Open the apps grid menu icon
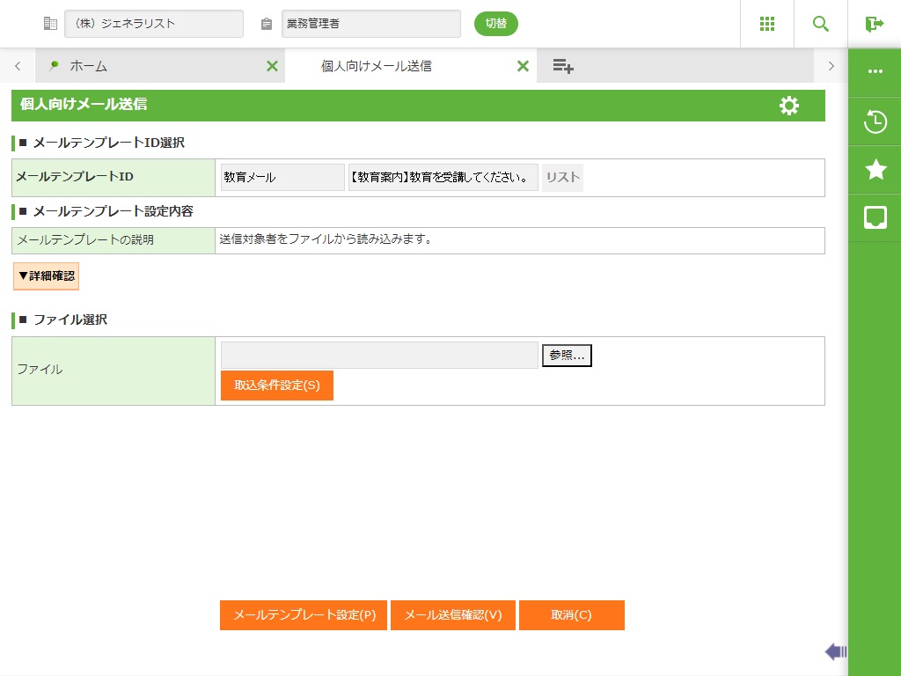 tap(766, 24)
